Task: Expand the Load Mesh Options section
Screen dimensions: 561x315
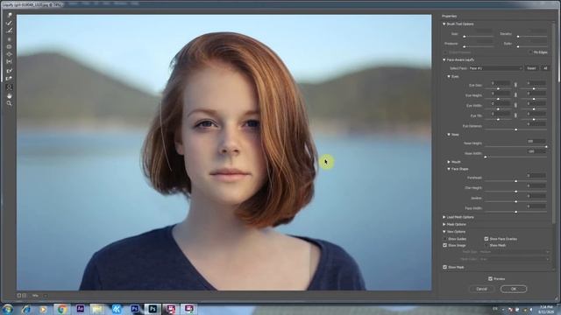Action: coord(444,217)
